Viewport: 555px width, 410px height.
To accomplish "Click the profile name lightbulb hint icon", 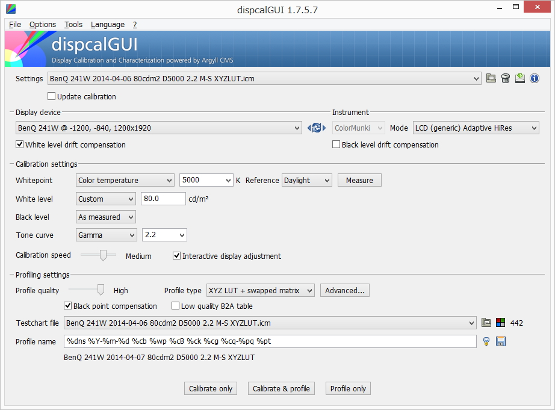I will pyautogui.click(x=486, y=341).
